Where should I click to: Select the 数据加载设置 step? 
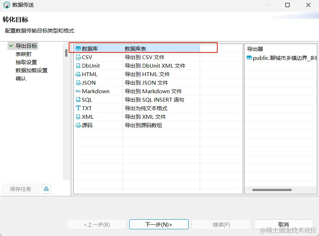pyautogui.click(x=32, y=71)
